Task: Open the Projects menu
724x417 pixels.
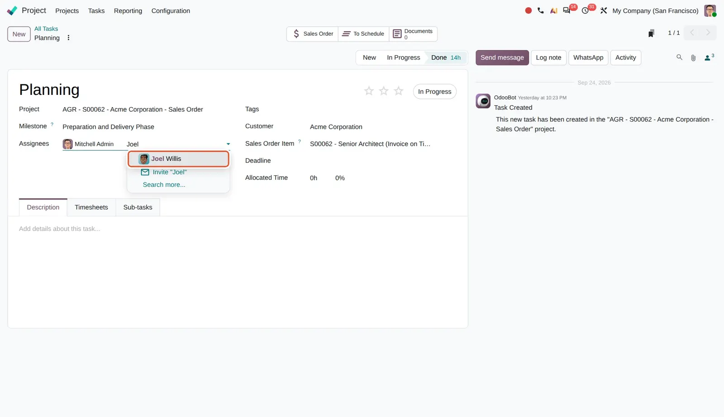Action: [67, 11]
